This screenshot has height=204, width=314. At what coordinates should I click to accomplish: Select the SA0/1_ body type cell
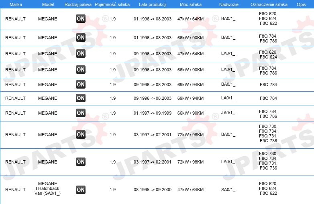coord(228,190)
